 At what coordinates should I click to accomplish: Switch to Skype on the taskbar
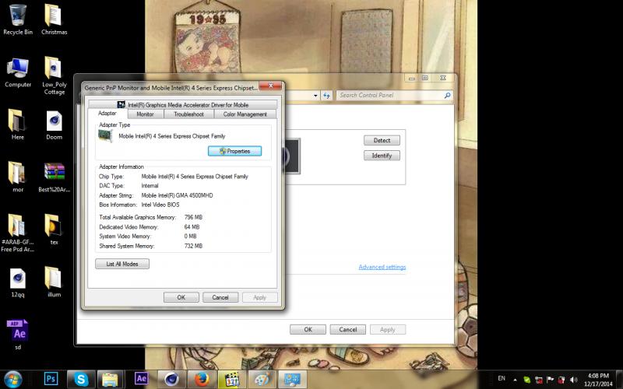81,379
